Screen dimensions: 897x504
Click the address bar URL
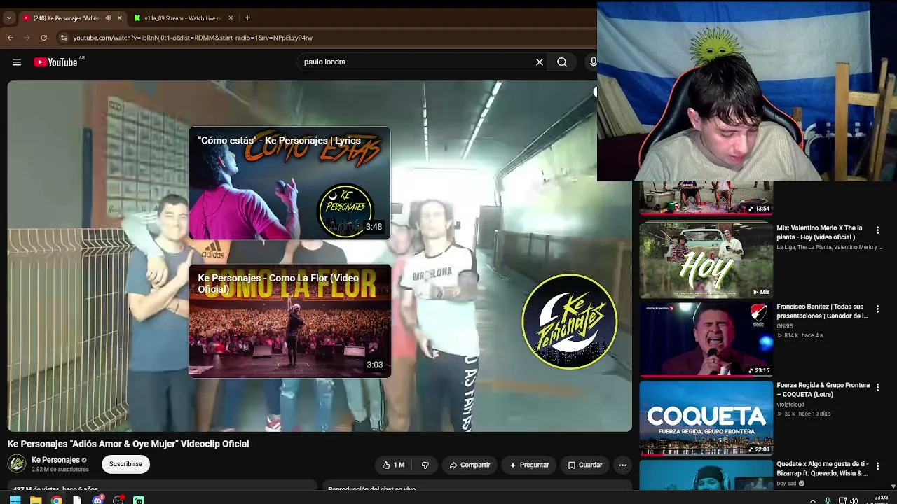193,38
